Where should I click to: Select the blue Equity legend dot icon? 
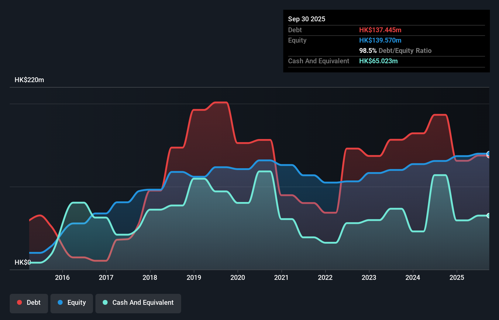click(x=60, y=302)
